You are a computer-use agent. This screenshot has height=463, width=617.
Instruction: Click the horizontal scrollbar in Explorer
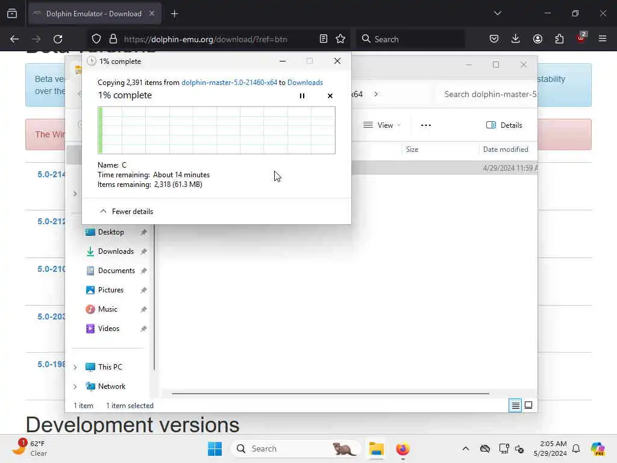(331, 393)
